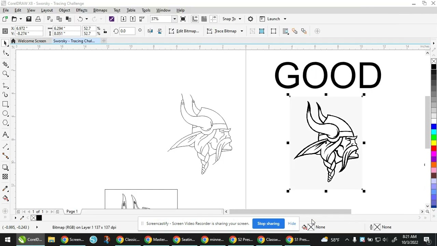Open the Effects menu
Viewport: 437px width, 246px height.
click(82, 10)
